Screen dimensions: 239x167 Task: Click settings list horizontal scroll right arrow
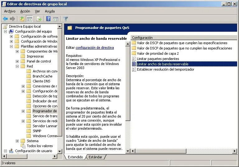[235, 151]
